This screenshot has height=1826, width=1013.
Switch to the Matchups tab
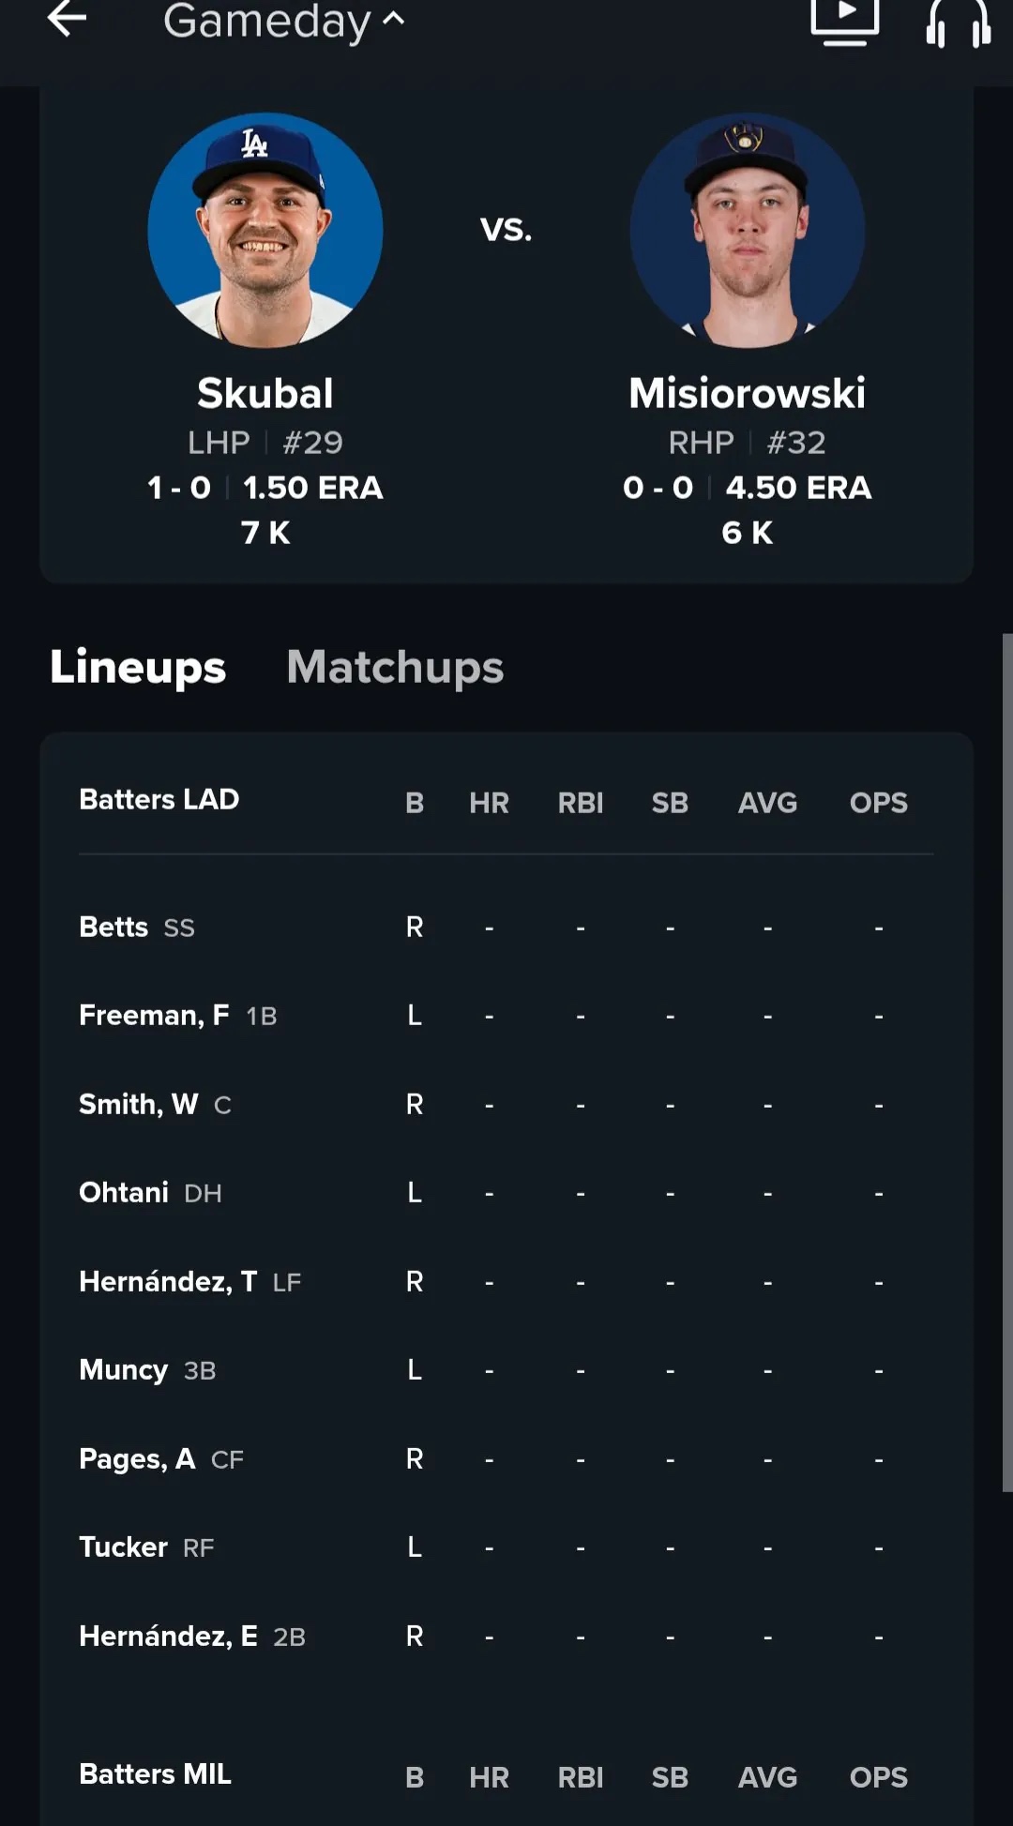point(395,667)
